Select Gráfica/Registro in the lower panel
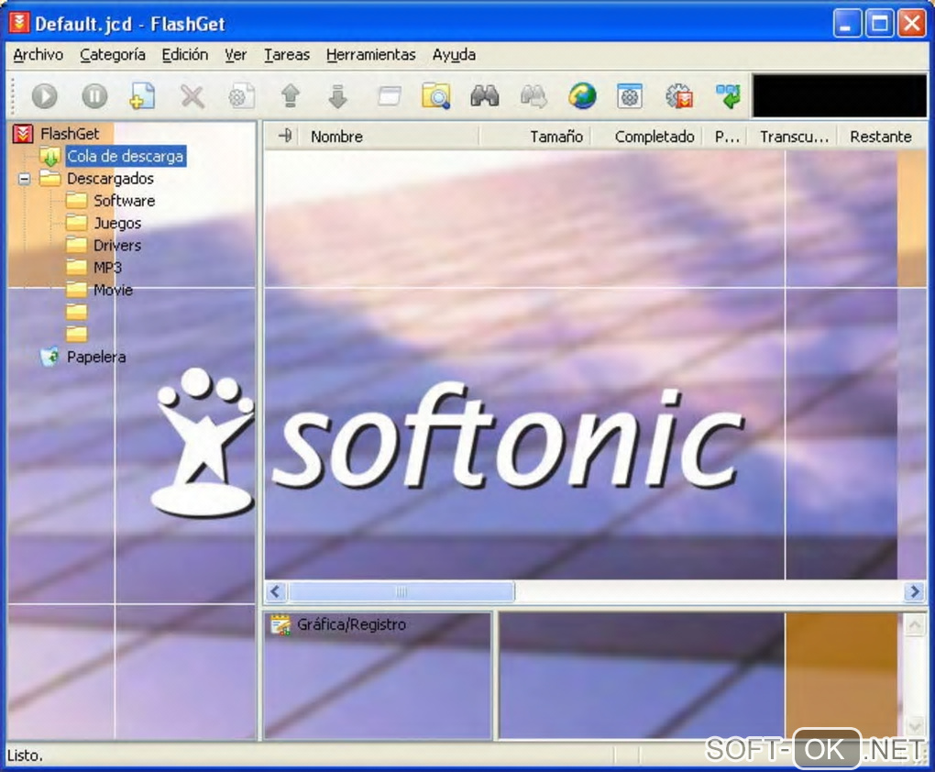The width and height of the screenshot is (935, 772). click(350, 625)
